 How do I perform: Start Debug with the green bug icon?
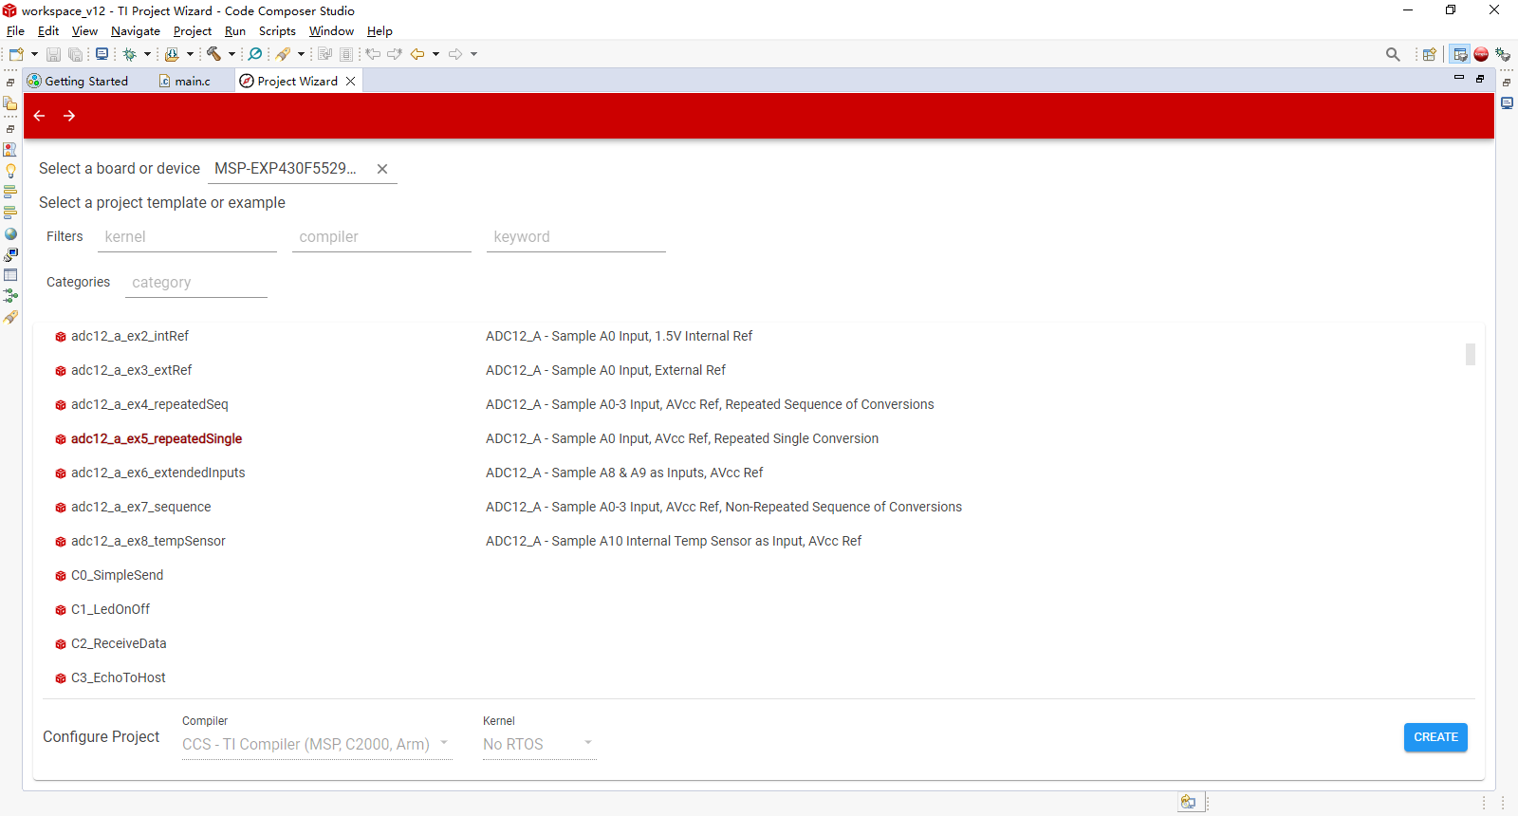[130, 54]
